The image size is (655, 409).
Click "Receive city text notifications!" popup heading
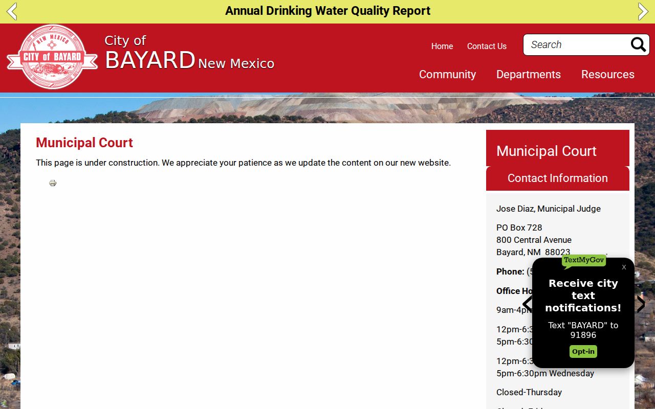point(583,296)
